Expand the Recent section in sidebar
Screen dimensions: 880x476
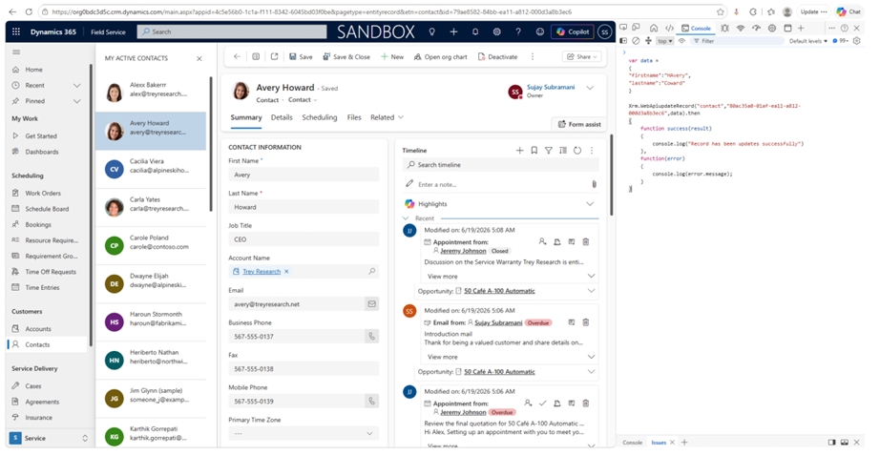77,85
